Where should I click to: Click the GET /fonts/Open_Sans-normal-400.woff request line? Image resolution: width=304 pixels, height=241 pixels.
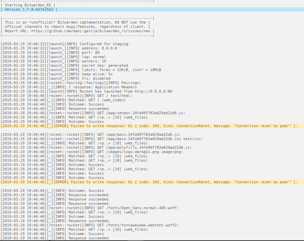point(89,208)
